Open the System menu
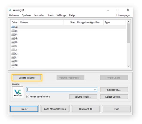This screenshot has height=124, width=142. pyautogui.click(x=26, y=15)
